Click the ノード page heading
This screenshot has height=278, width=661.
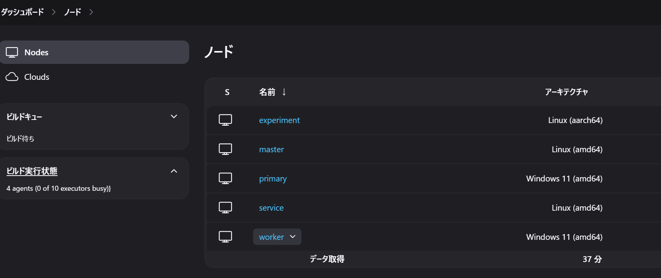pos(219,52)
